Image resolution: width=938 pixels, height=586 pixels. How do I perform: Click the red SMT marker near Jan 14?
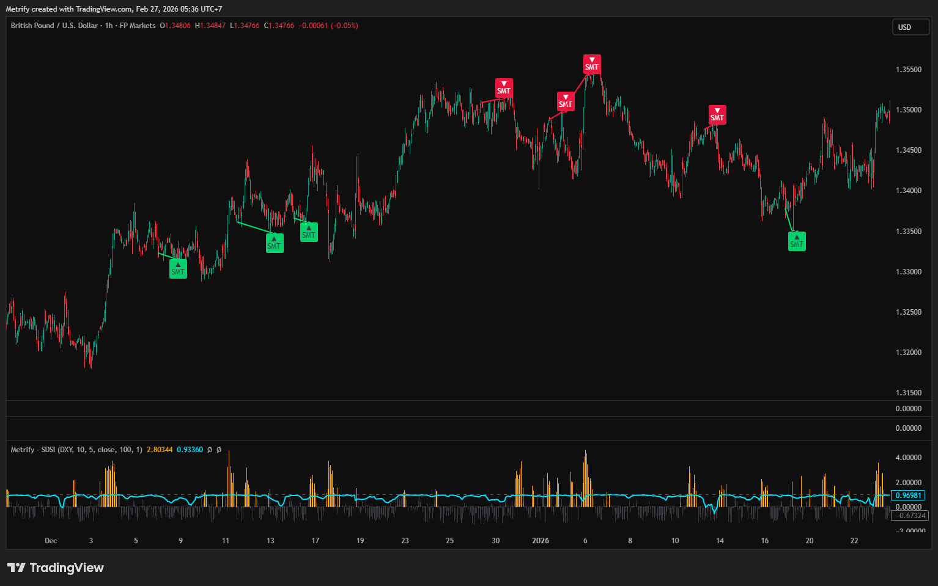717,115
